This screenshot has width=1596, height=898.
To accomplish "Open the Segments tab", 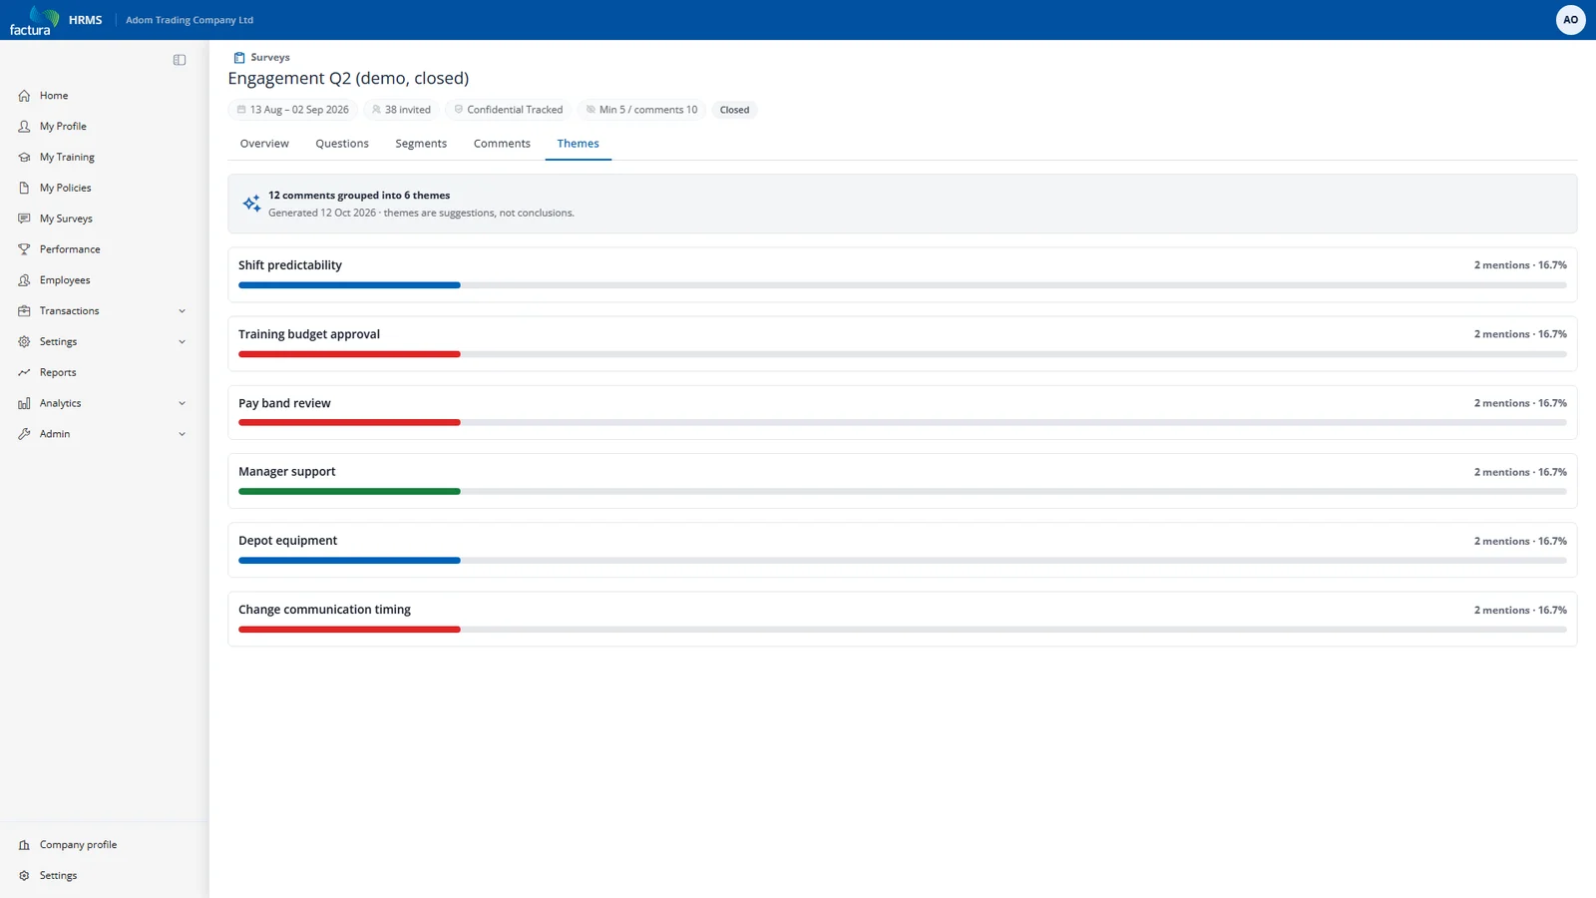I will (421, 144).
